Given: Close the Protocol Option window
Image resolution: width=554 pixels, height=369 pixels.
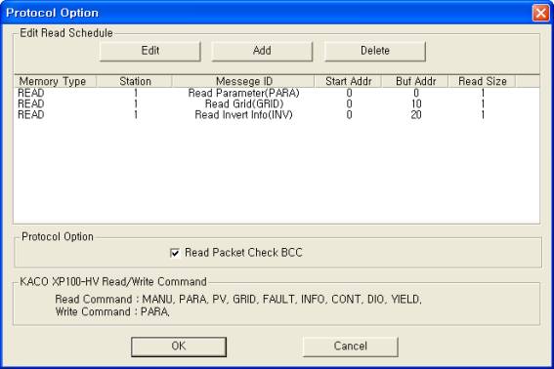Looking at the screenshot, I should [540, 13].
